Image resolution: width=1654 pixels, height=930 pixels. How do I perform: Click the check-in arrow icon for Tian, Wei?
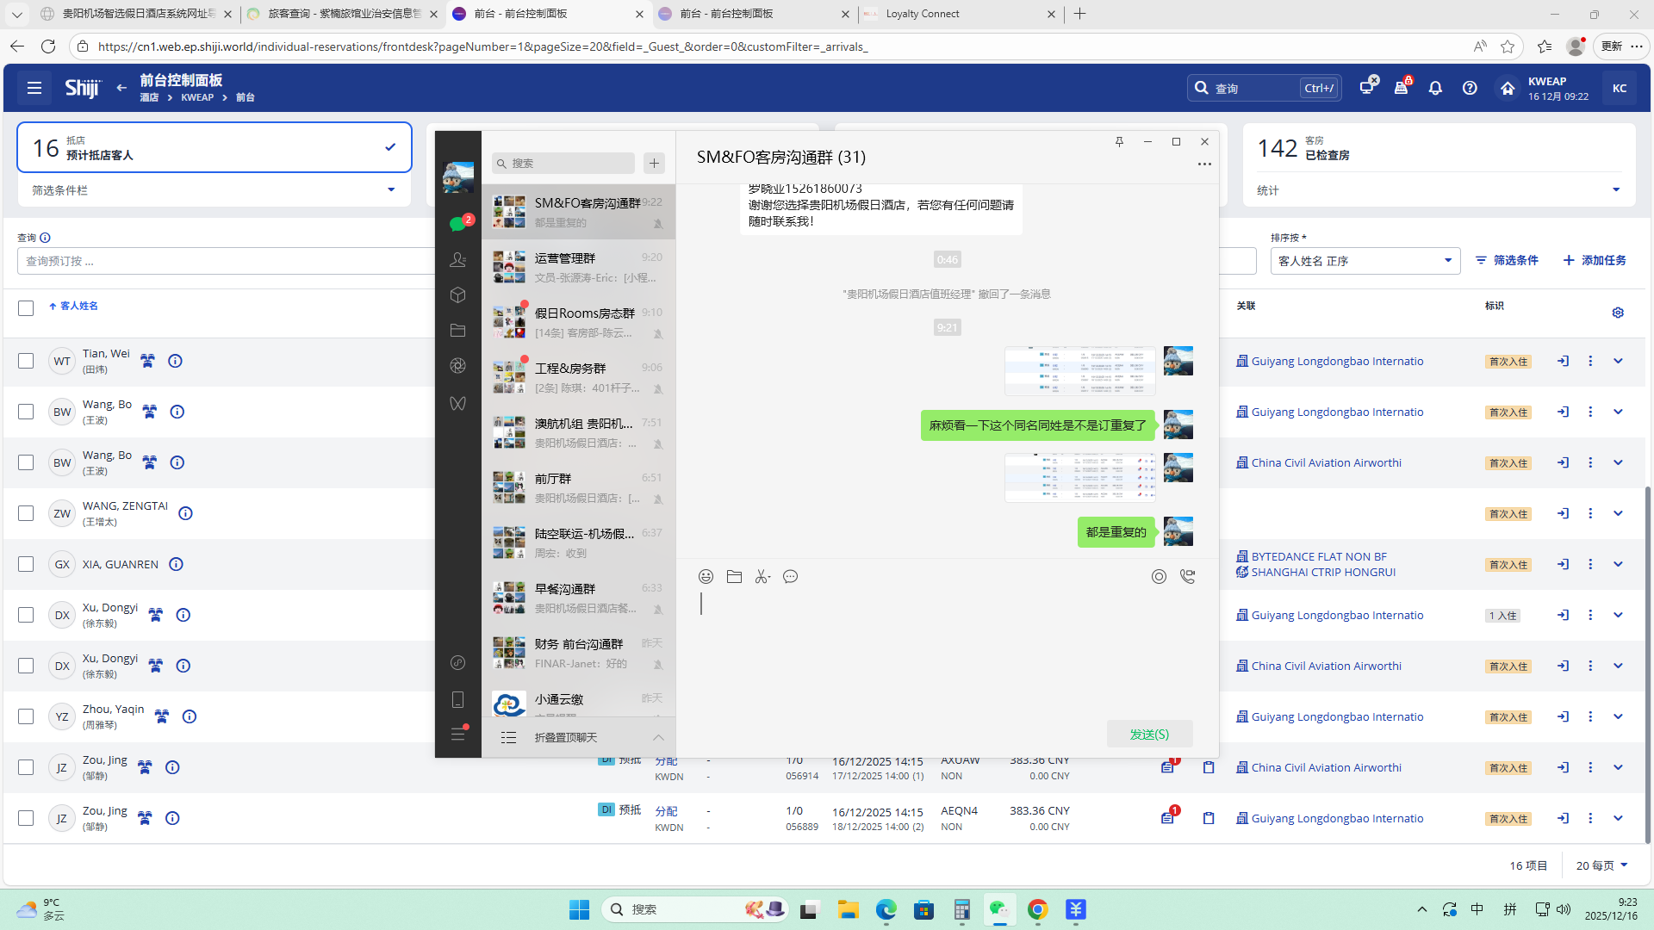1563,362
